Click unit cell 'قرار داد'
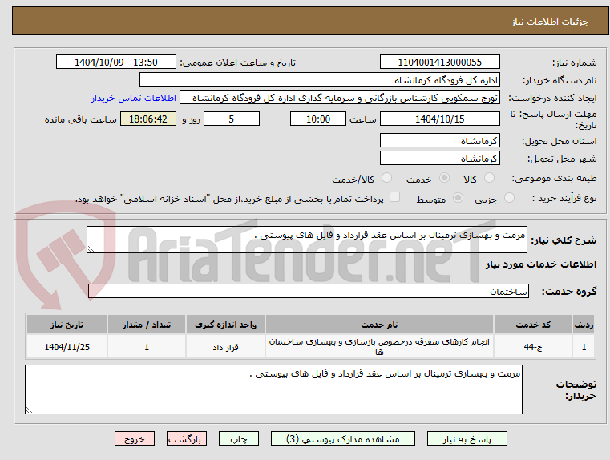This screenshot has width=610, height=460. [225, 347]
